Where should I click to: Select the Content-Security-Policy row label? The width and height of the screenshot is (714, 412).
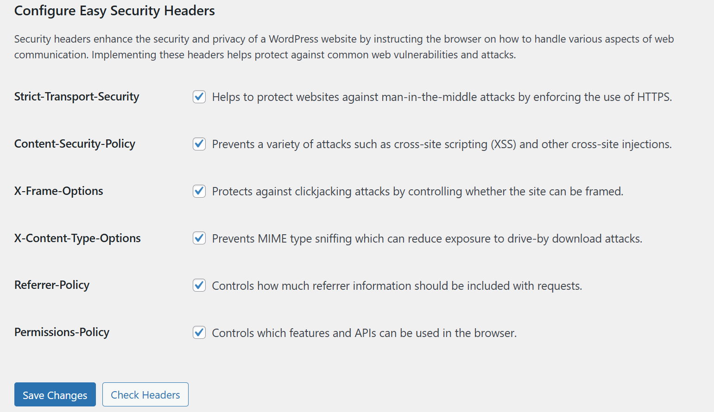point(75,144)
